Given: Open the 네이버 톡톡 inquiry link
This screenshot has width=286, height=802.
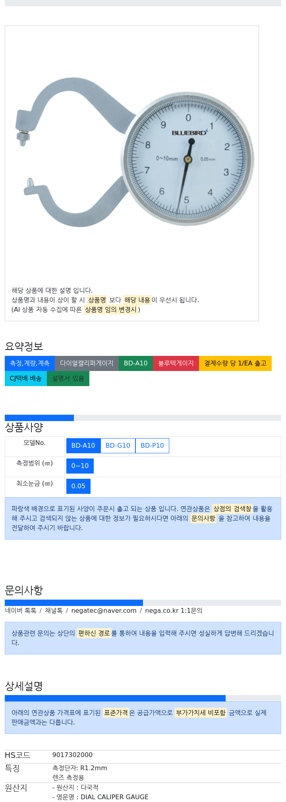Looking at the screenshot, I should point(21,610).
